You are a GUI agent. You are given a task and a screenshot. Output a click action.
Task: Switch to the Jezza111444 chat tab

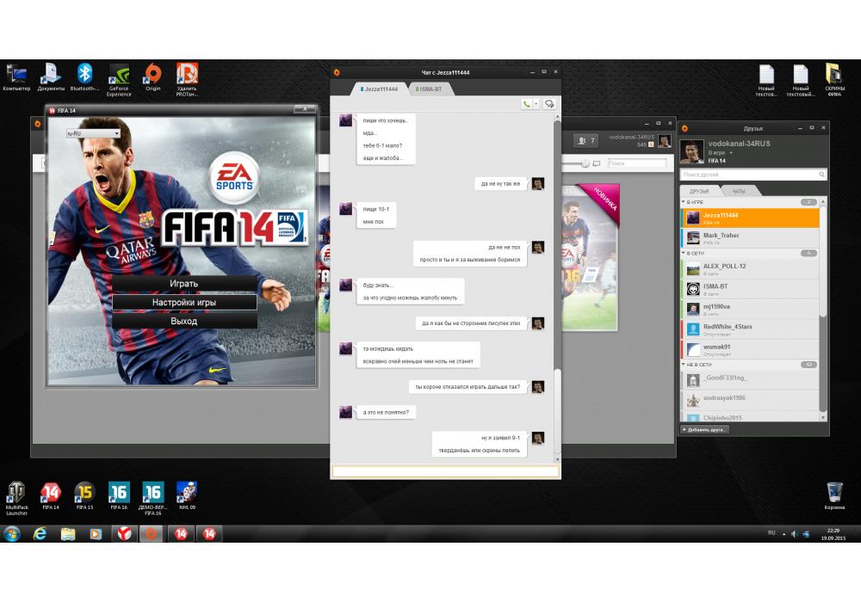(380, 89)
